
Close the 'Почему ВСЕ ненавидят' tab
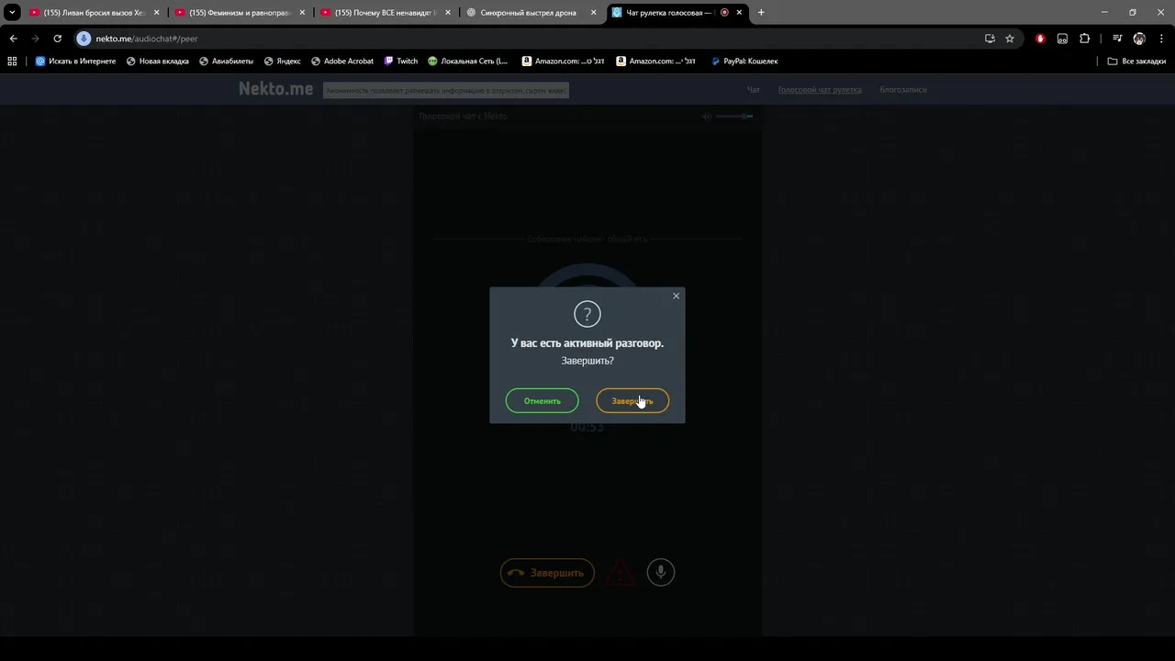pos(448,13)
